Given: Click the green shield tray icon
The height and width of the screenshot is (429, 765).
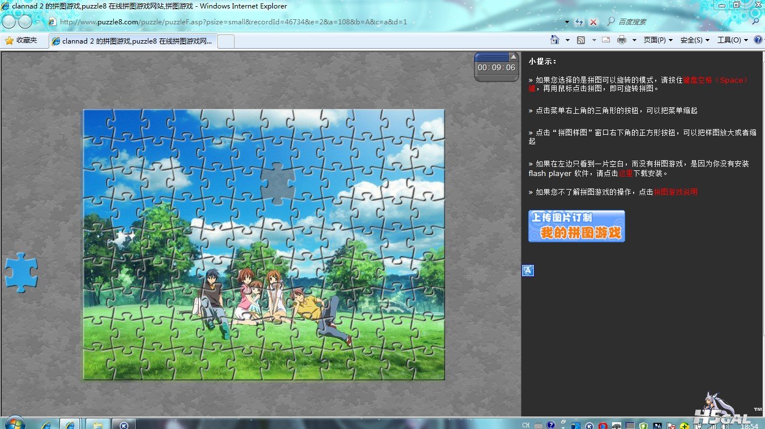Looking at the screenshot, I should click(x=644, y=426).
